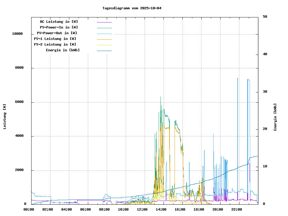Click the chart title Tagesdiagramm vom 2025-10-04
This screenshot has width=288, height=216.
point(132,8)
